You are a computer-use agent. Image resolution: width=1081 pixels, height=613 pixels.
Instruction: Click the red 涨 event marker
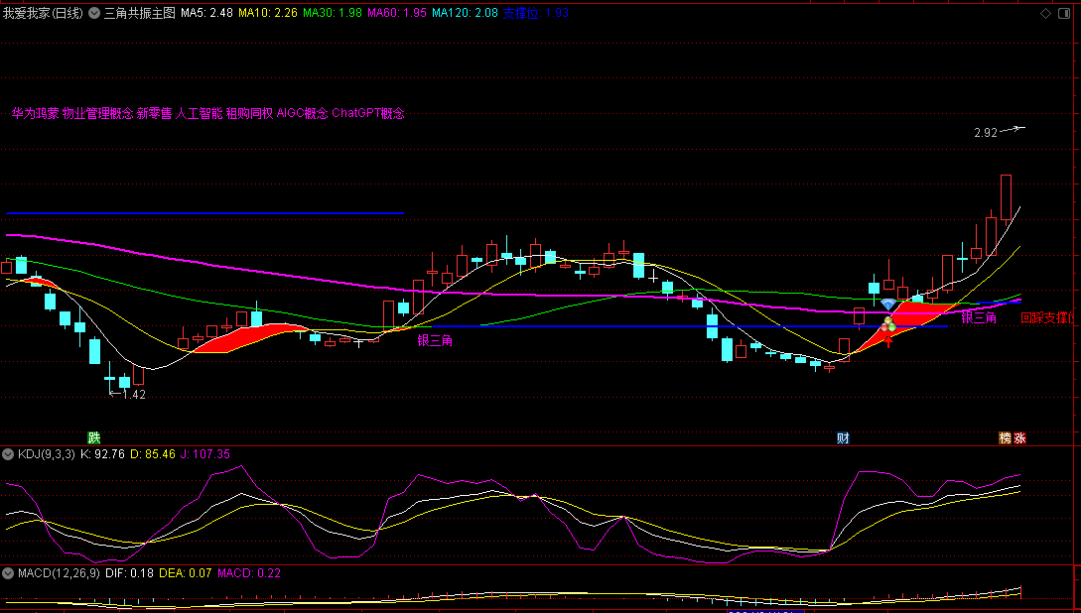pyautogui.click(x=1019, y=437)
